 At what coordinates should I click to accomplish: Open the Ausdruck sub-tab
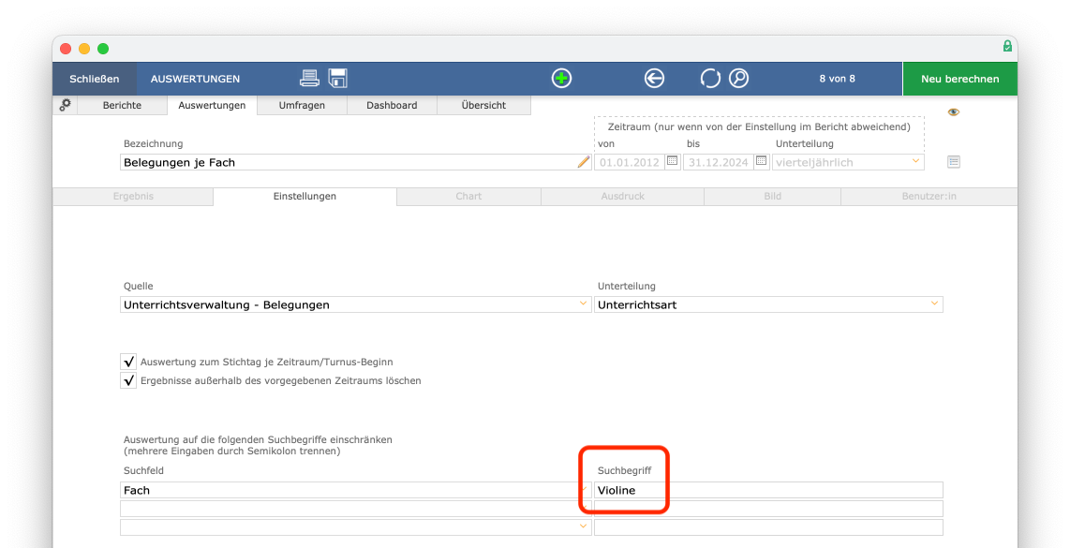click(x=623, y=196)
